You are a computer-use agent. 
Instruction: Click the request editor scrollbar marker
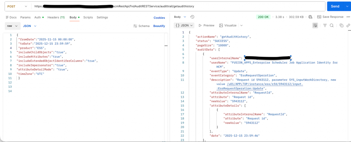tap(166, 46)
